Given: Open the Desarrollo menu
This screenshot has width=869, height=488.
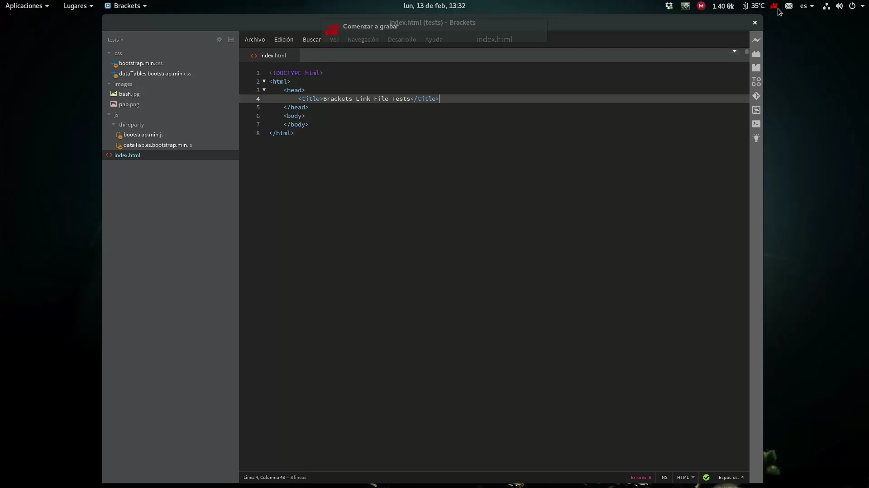Looking at the screenshot, I should [x=402, y=40].
